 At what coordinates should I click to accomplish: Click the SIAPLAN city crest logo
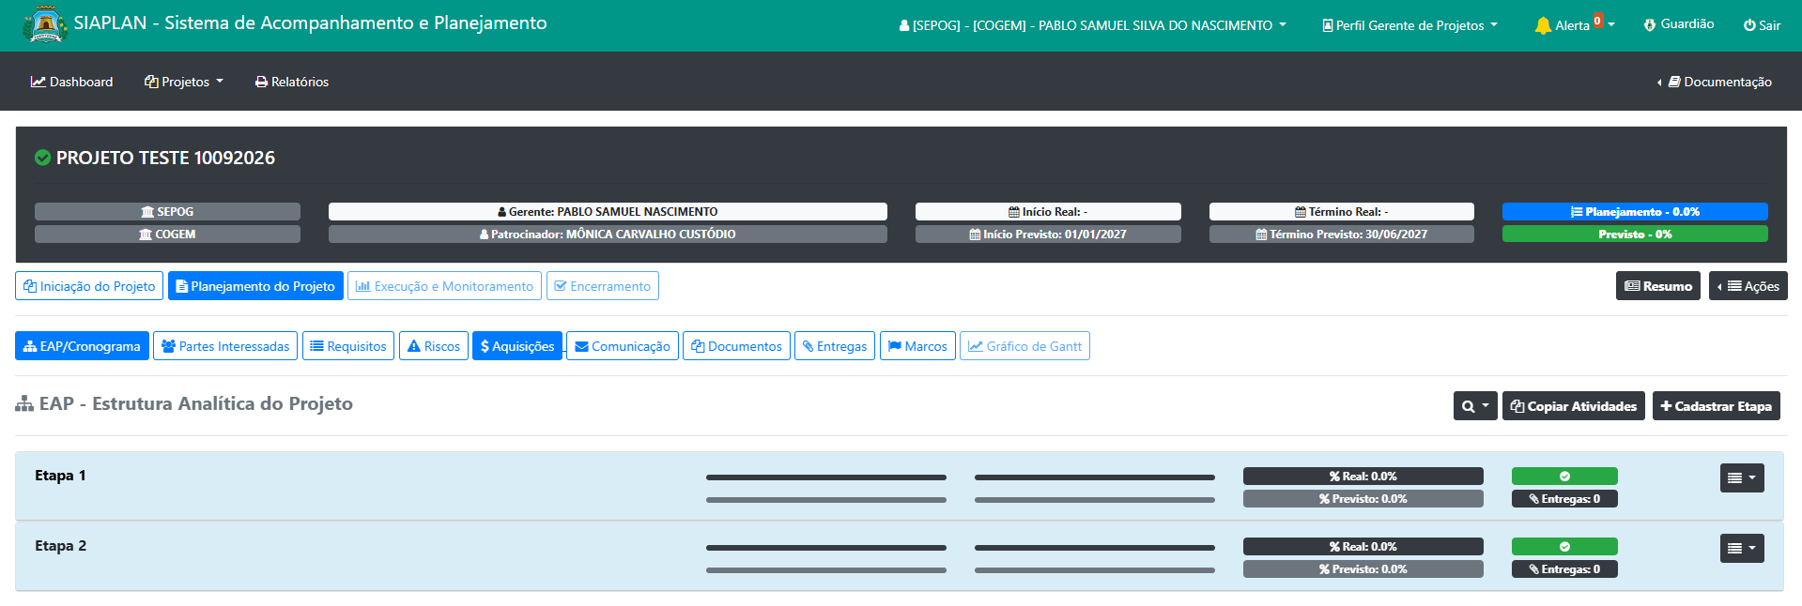point(44,24)
